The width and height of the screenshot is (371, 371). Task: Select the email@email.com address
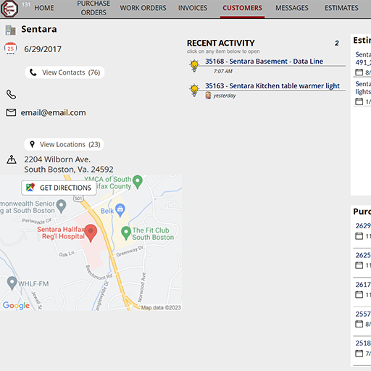click(x=53, y=112)
